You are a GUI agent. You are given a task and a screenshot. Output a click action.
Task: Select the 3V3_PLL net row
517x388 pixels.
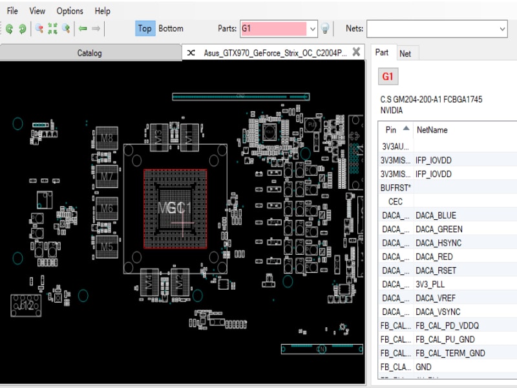(448, 285)
